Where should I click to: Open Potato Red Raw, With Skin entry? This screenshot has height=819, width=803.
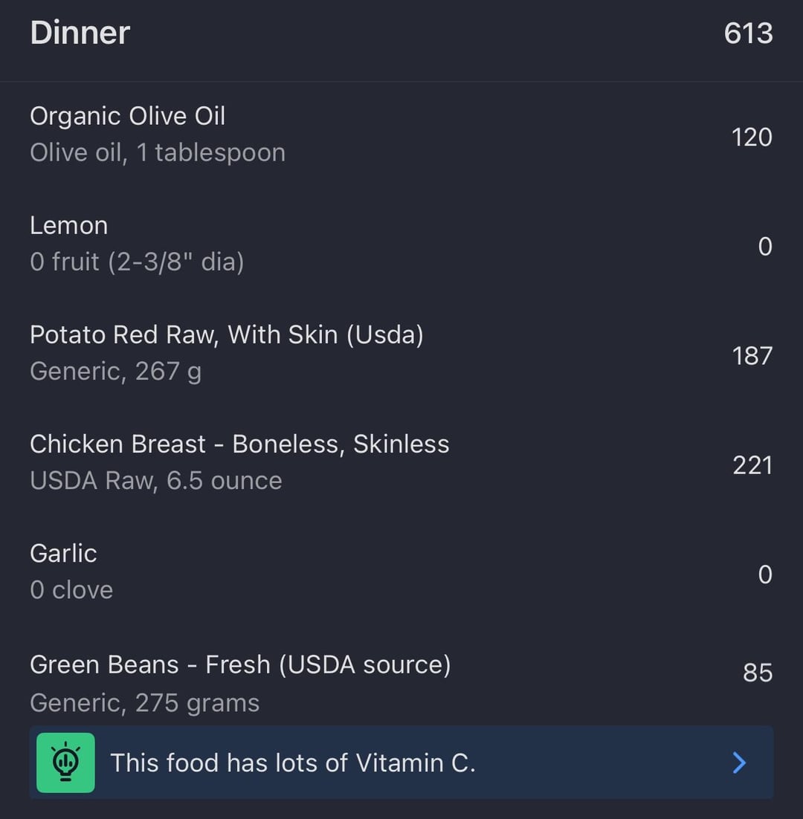pyautogui.click(x=226, y=334)
